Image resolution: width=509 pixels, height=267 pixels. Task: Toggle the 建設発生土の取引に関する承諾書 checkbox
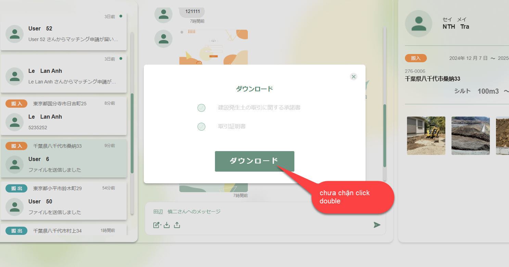tap(201, 108)
